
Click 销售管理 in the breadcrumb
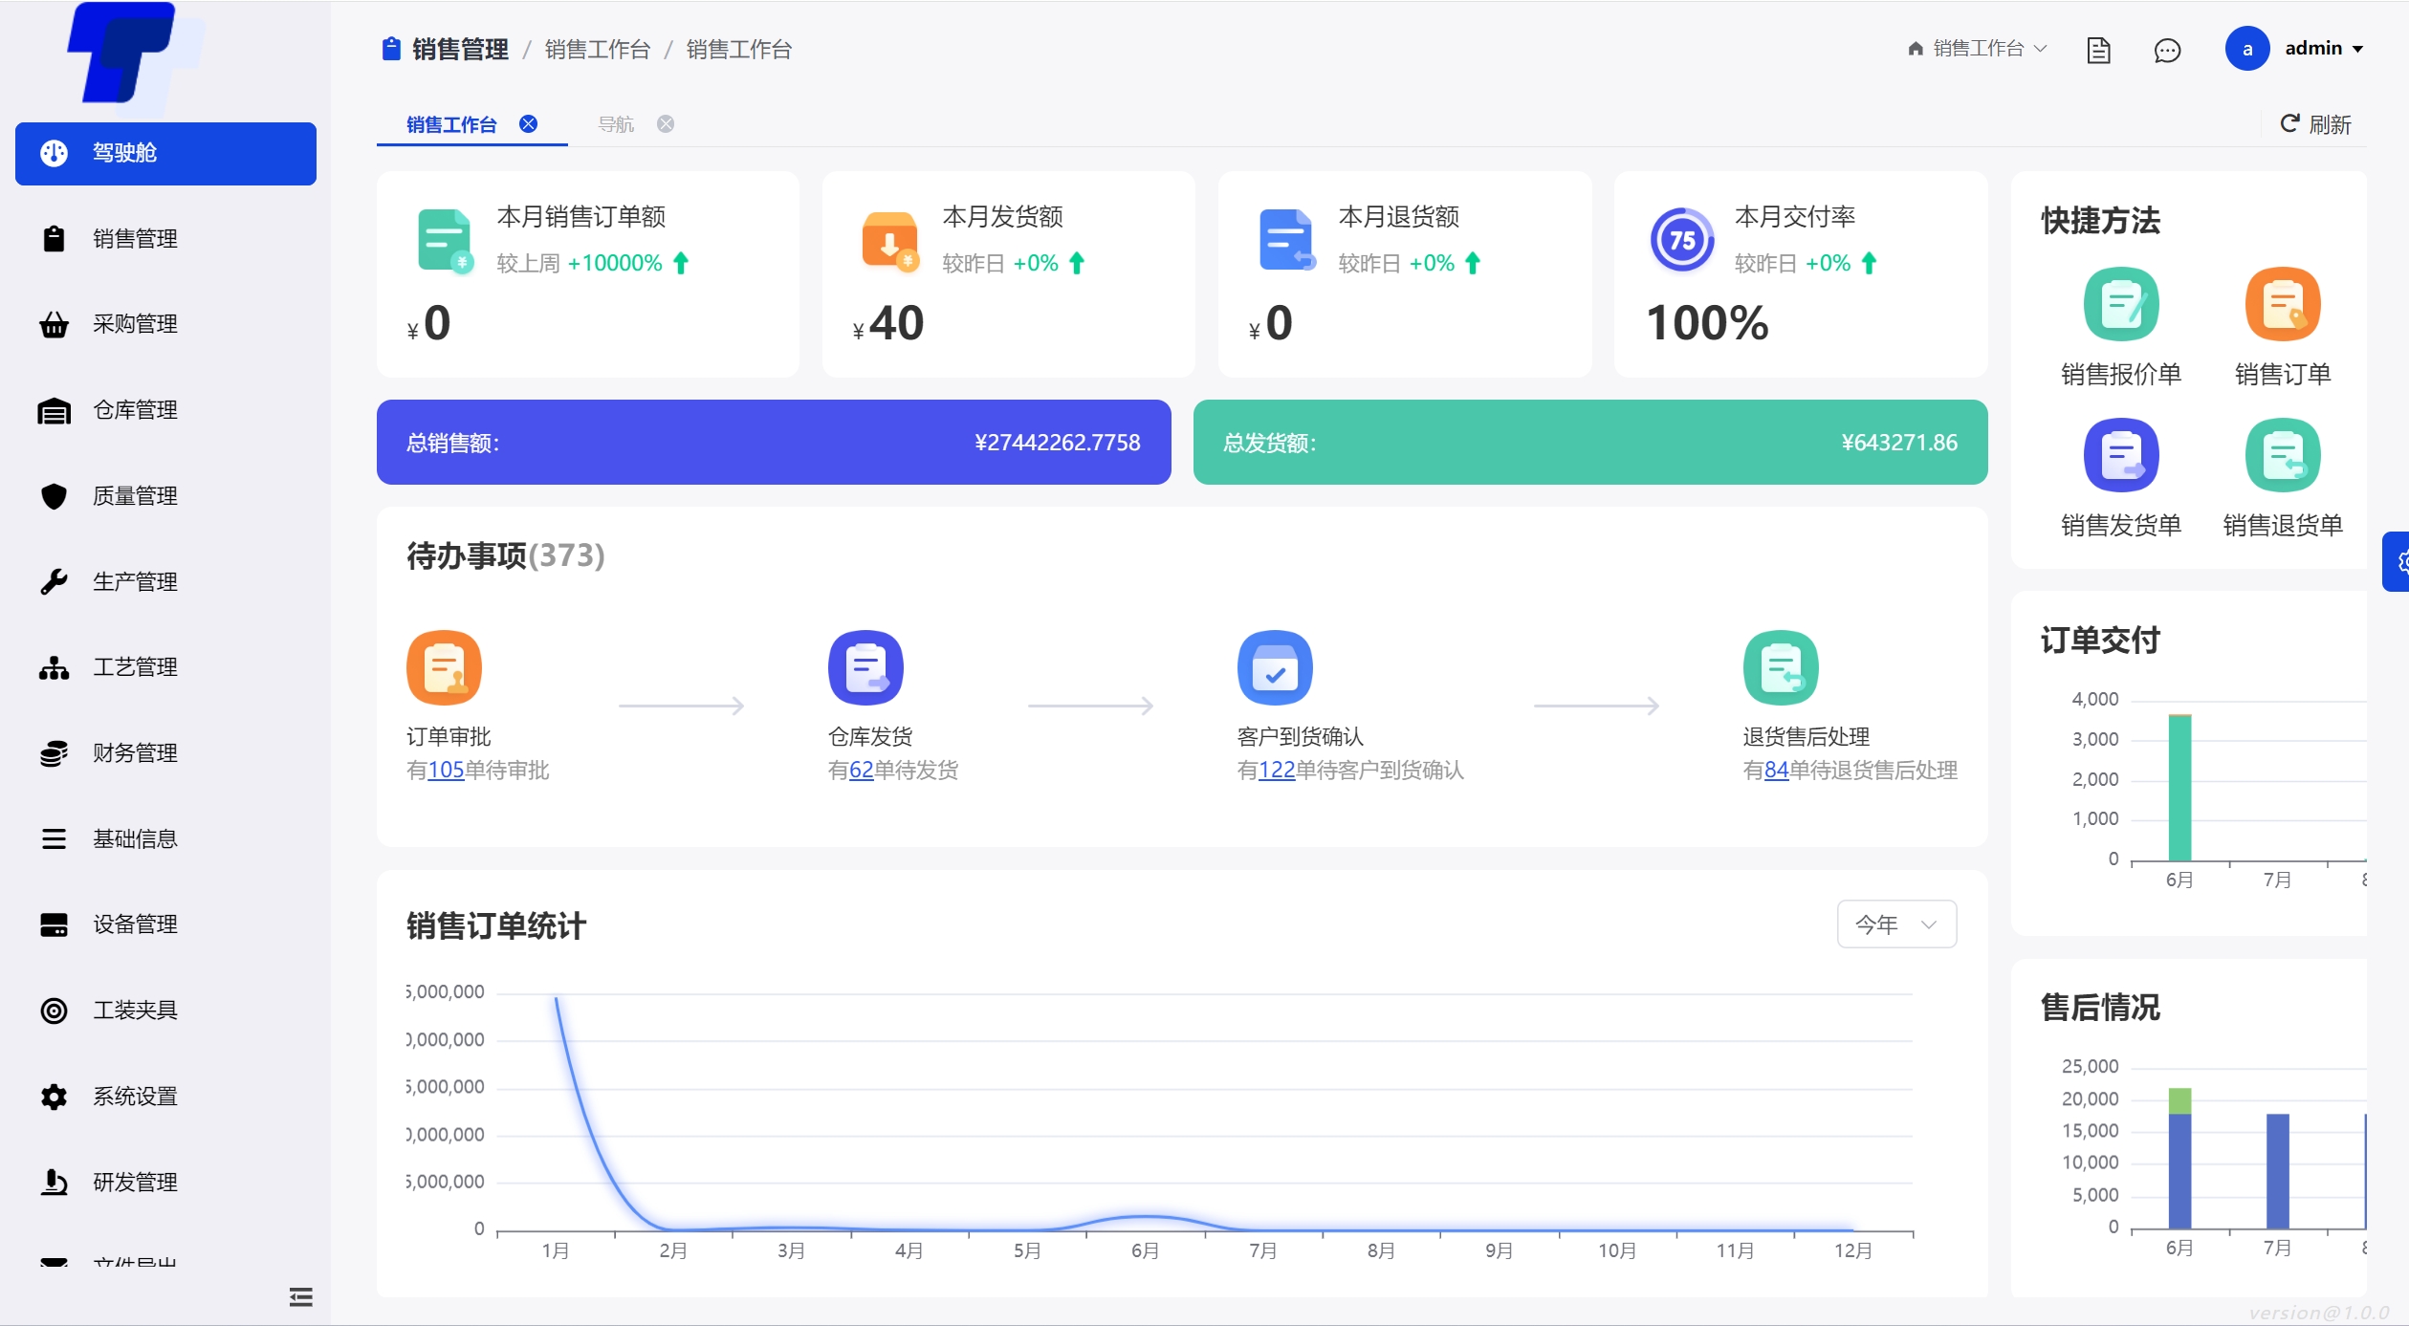pos(460,50)
